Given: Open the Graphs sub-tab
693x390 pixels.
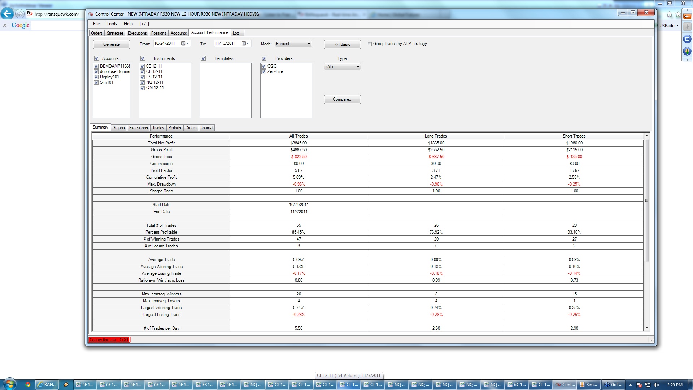Looking at the screenshot, I should pos(118,128).
